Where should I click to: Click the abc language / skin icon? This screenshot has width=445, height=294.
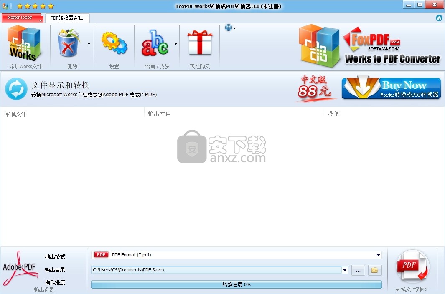[x=155, y=43]
